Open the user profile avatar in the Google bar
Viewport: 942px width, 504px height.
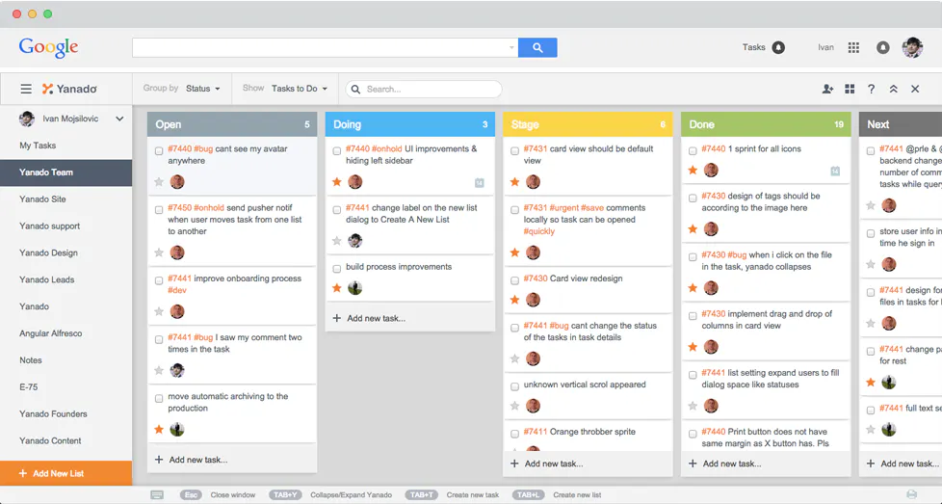[x=912, y=47]
